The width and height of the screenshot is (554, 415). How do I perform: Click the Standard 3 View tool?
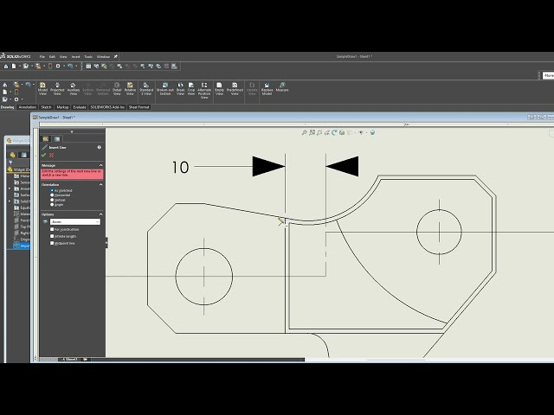146,88
